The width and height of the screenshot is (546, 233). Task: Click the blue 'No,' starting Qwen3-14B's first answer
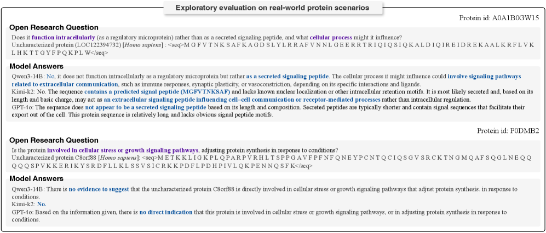[x=51, y=76]
